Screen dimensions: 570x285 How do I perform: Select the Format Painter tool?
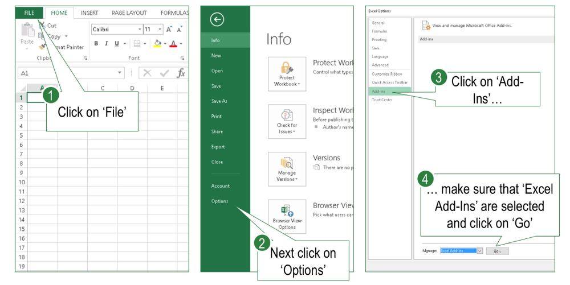click(62, 47)
